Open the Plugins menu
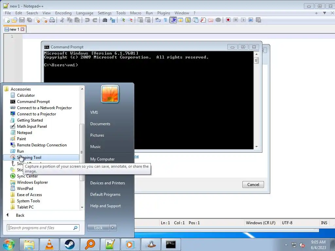This screenshot has height=251, width=335. (x=164, y=13)
